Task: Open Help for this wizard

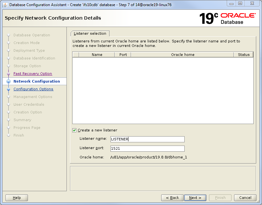Action: (x=17, y=198)
